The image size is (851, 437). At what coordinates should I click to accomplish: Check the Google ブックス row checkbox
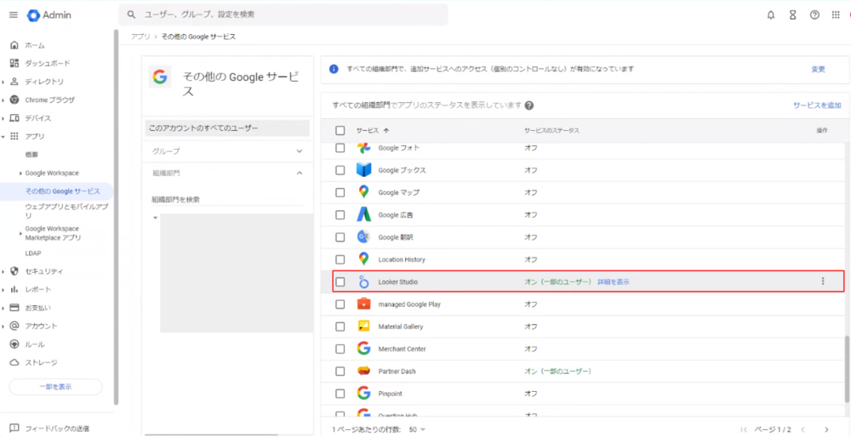tap(340, 170)
